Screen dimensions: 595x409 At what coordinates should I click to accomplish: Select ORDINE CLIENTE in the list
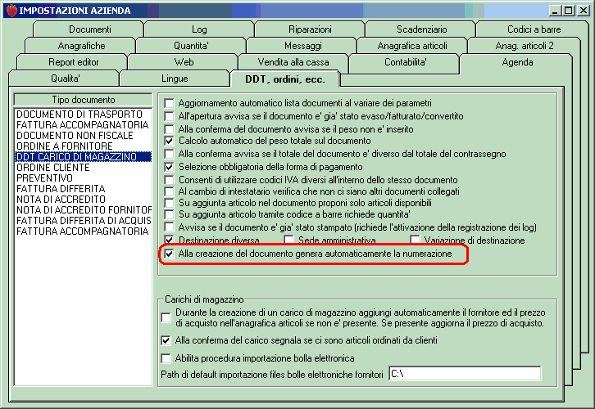pyautogui.click(x=83, y=167)
